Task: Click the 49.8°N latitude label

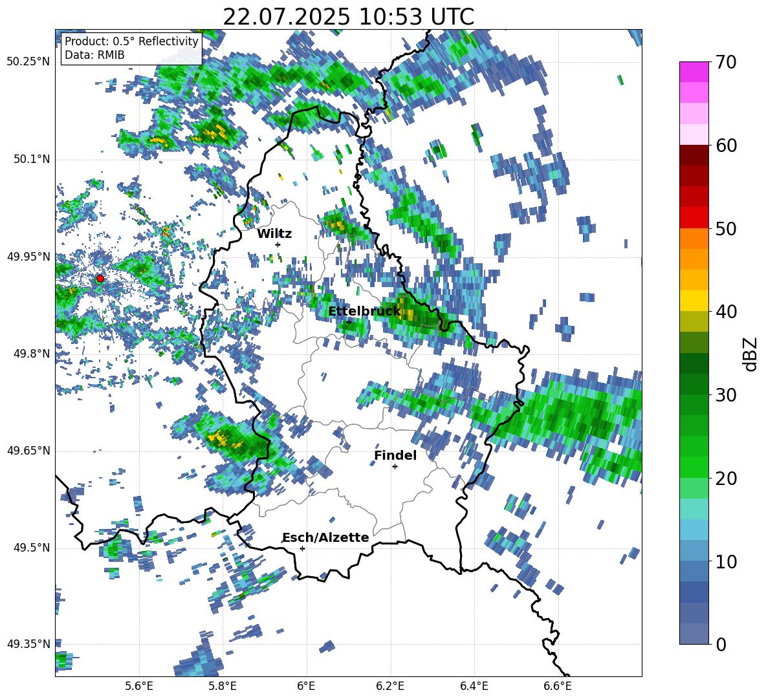Action: (31, 354)
